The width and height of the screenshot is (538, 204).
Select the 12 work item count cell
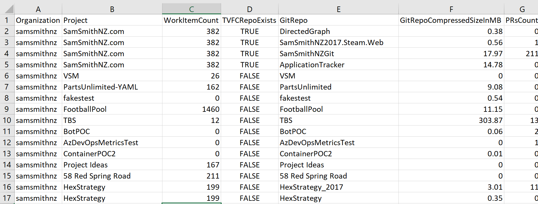pyautogui.click(x=191, y=120)
